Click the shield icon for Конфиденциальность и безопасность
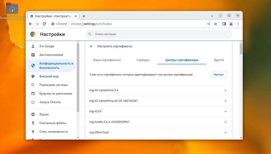 tap(33, 65)
